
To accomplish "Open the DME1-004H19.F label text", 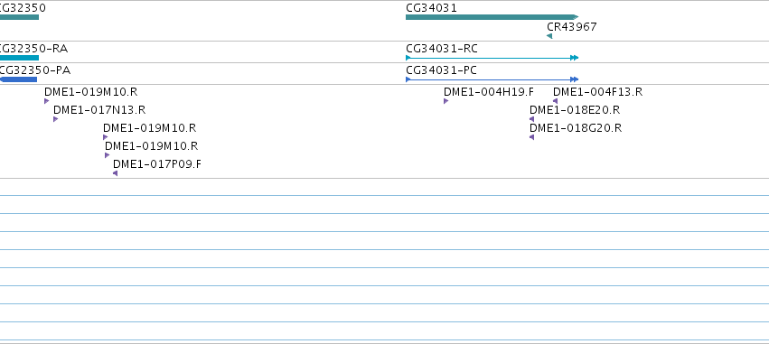I will tap(489, 91).
